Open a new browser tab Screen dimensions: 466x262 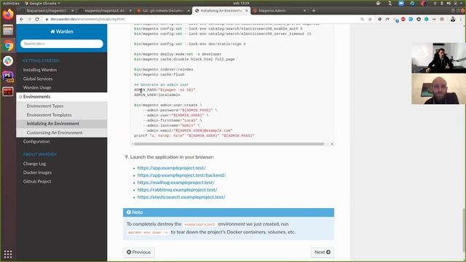pyautogui.click(x=314, y=11)
